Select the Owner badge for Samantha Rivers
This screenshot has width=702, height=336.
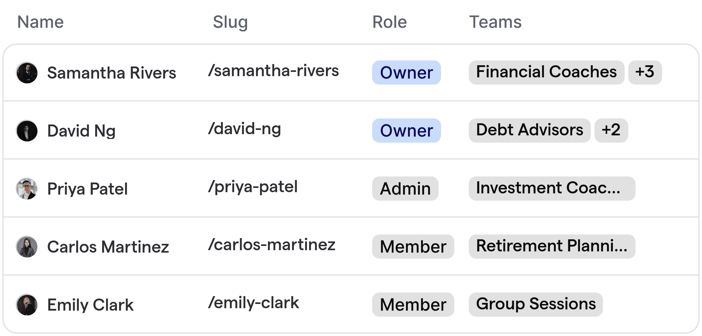pyautogui.click(x=406, y=73)
